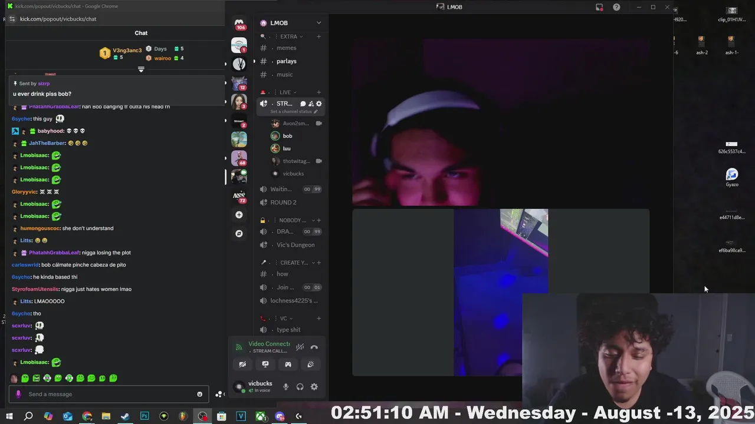Click the lower blue video tile
The width and height of the screenshot is (755, 424).
(x=501, y=293)
